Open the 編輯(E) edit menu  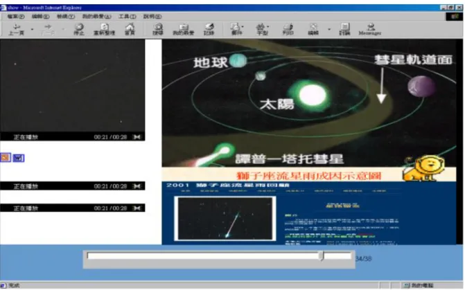point(41,17)
